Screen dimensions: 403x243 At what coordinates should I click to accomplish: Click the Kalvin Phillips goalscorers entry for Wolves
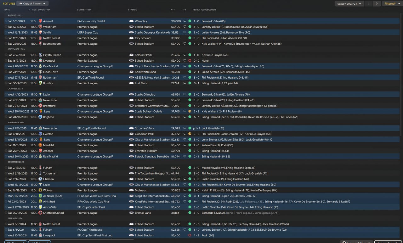tap(239, 191)
